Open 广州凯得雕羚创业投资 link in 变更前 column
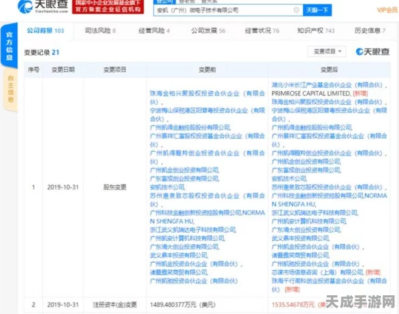This screenshot has width=399, height=314. (x=207, y=157)
